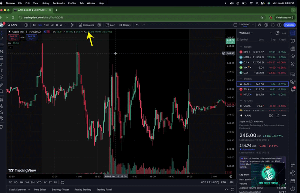The height and width of the screenshot is (193, 300).
Task: Add symbol to Watchlist with plus icon
Action: [271, 33]
